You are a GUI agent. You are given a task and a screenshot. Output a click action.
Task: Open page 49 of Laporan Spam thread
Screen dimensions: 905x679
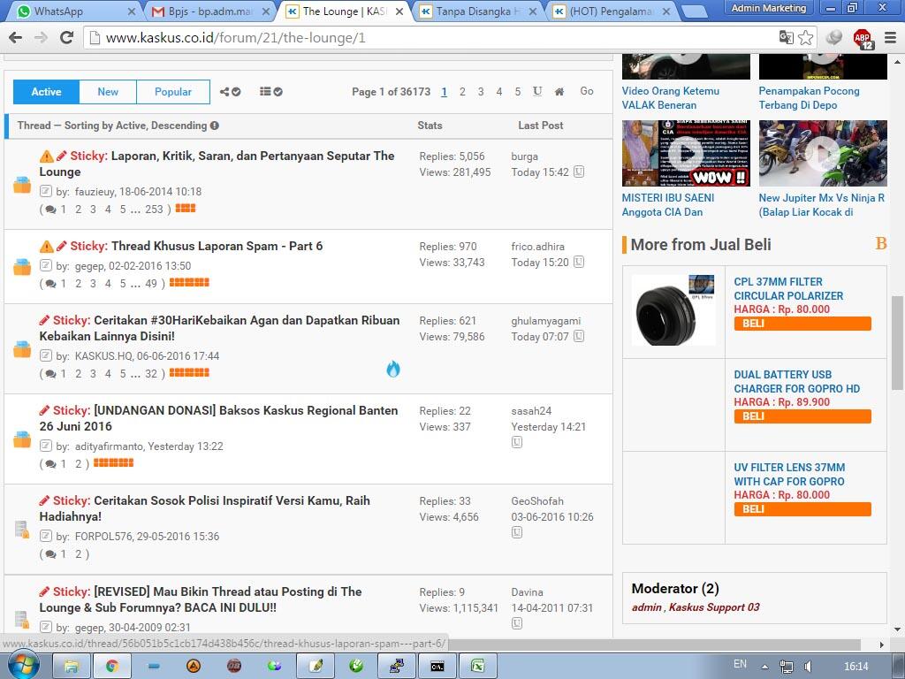pos(151,283)
